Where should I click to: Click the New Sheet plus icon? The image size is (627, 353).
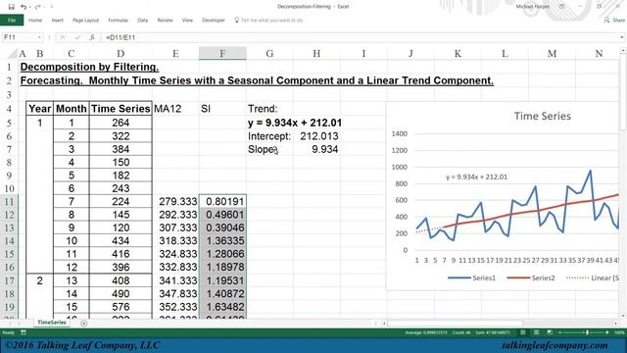(83, 324)
